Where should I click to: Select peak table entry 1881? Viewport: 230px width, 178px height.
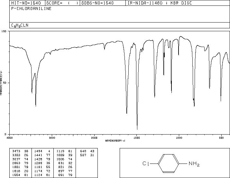pos(16,167)
